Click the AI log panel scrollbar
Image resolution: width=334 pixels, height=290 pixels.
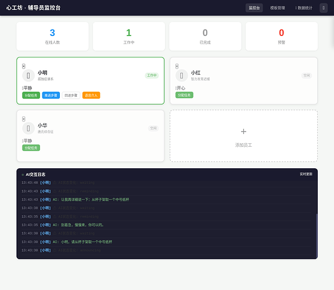317,235
